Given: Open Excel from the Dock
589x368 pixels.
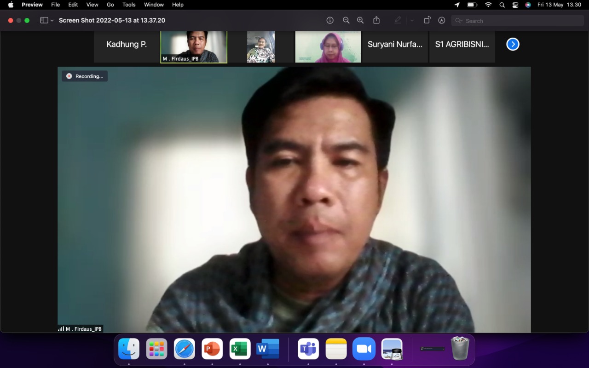Looking at the screenshot, I should coord(240,349).
